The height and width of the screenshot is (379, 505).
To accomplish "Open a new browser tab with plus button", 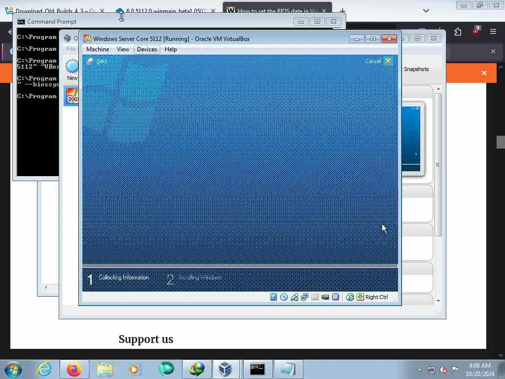I will pyautogui.click(x=342, y=11).
